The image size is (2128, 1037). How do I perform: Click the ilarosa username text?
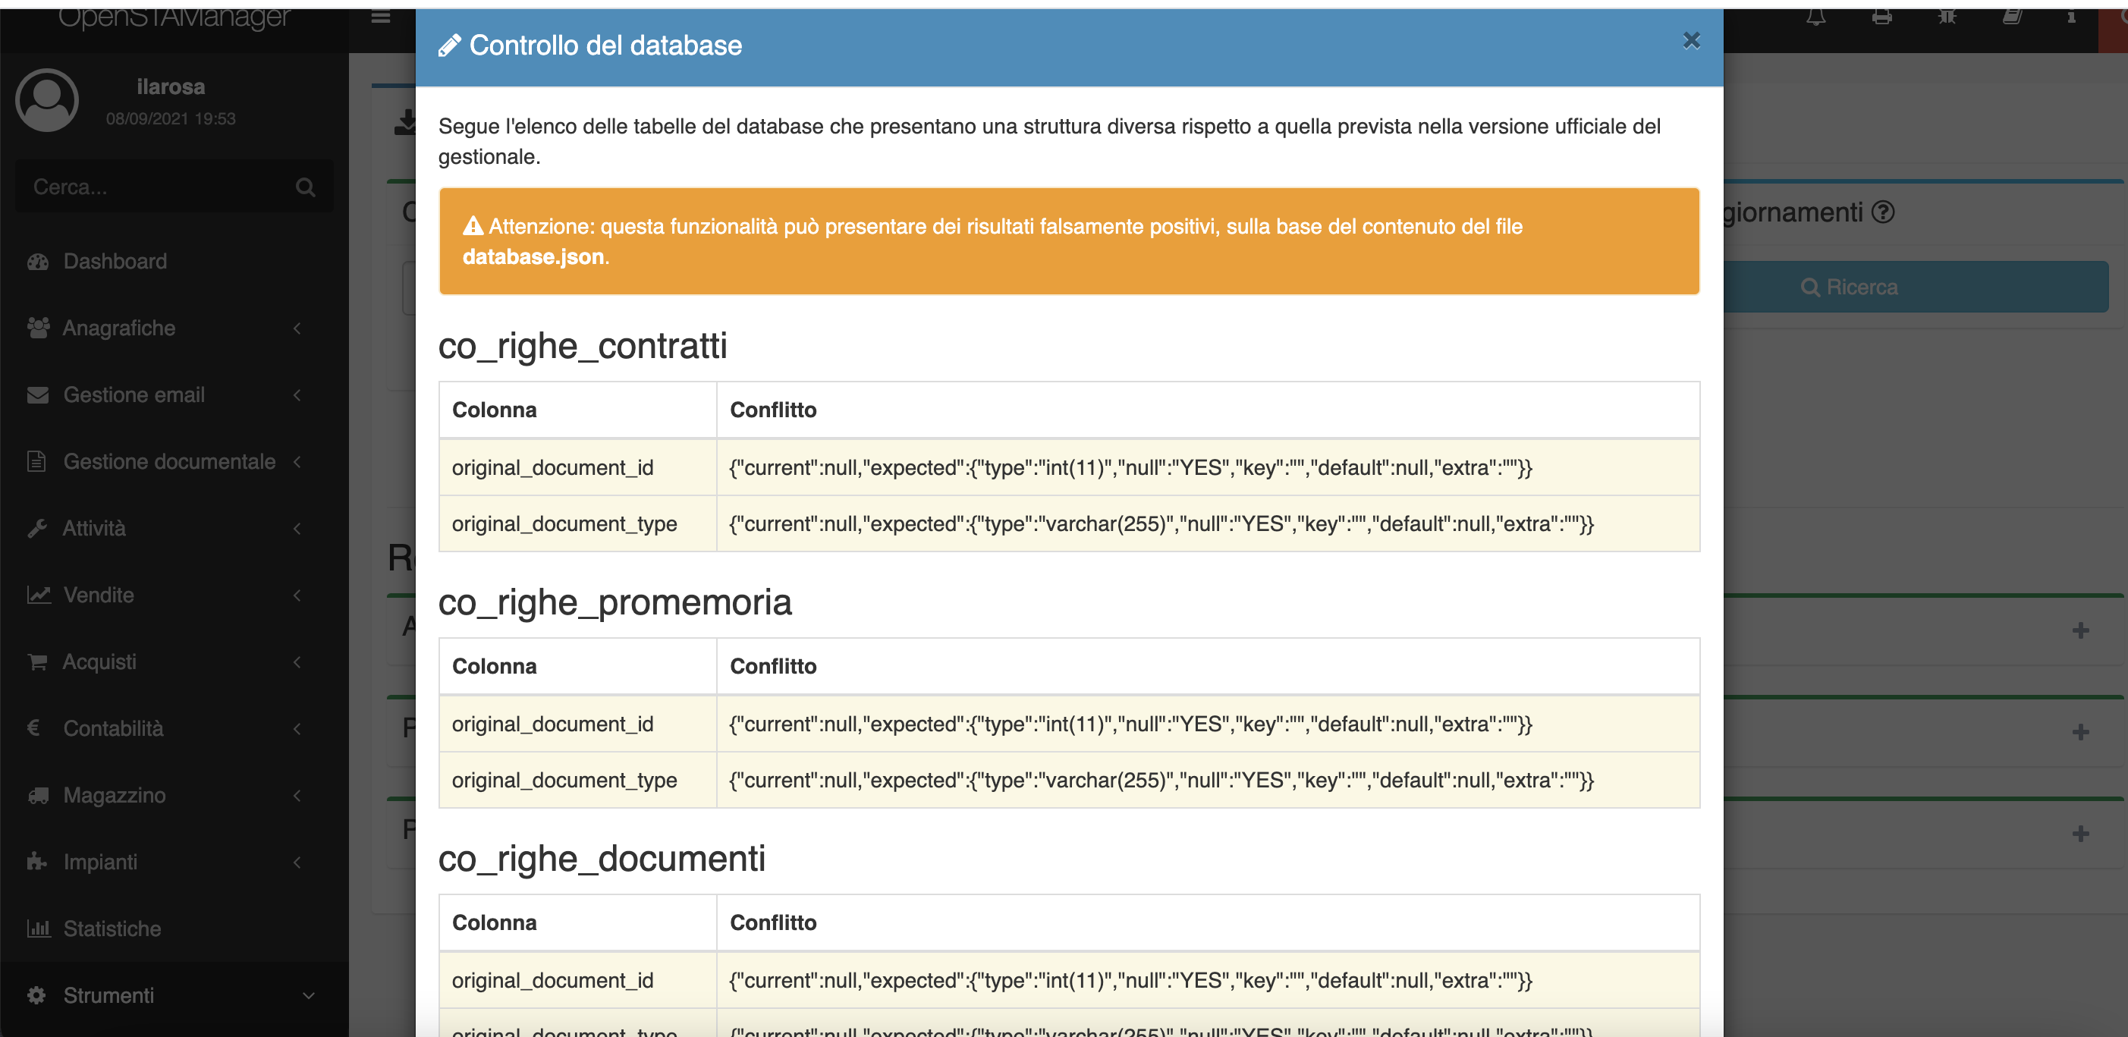tap(171, 86)
